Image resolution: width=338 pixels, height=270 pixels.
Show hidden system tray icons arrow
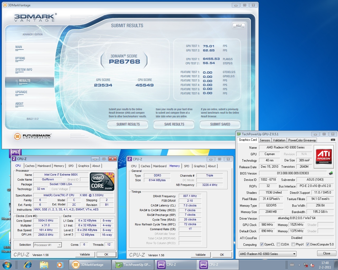(299, 265)
